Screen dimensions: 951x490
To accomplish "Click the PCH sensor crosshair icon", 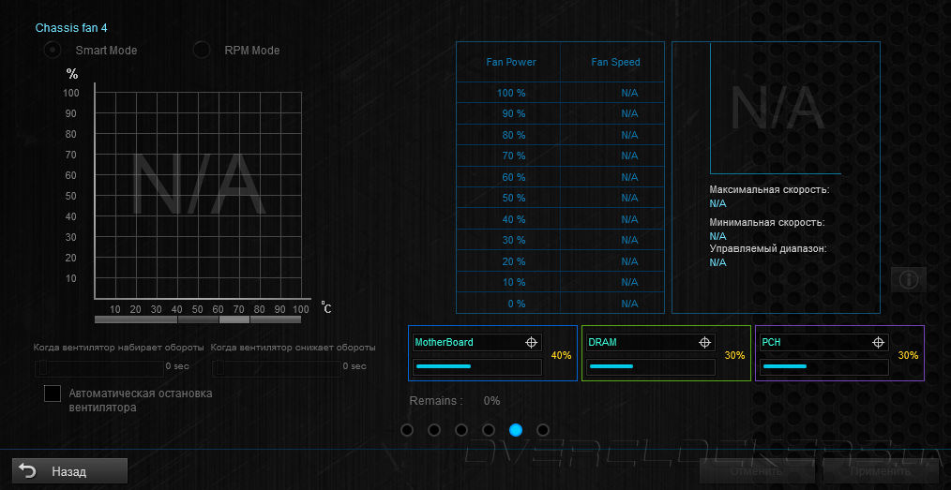I will pos(878,342).
